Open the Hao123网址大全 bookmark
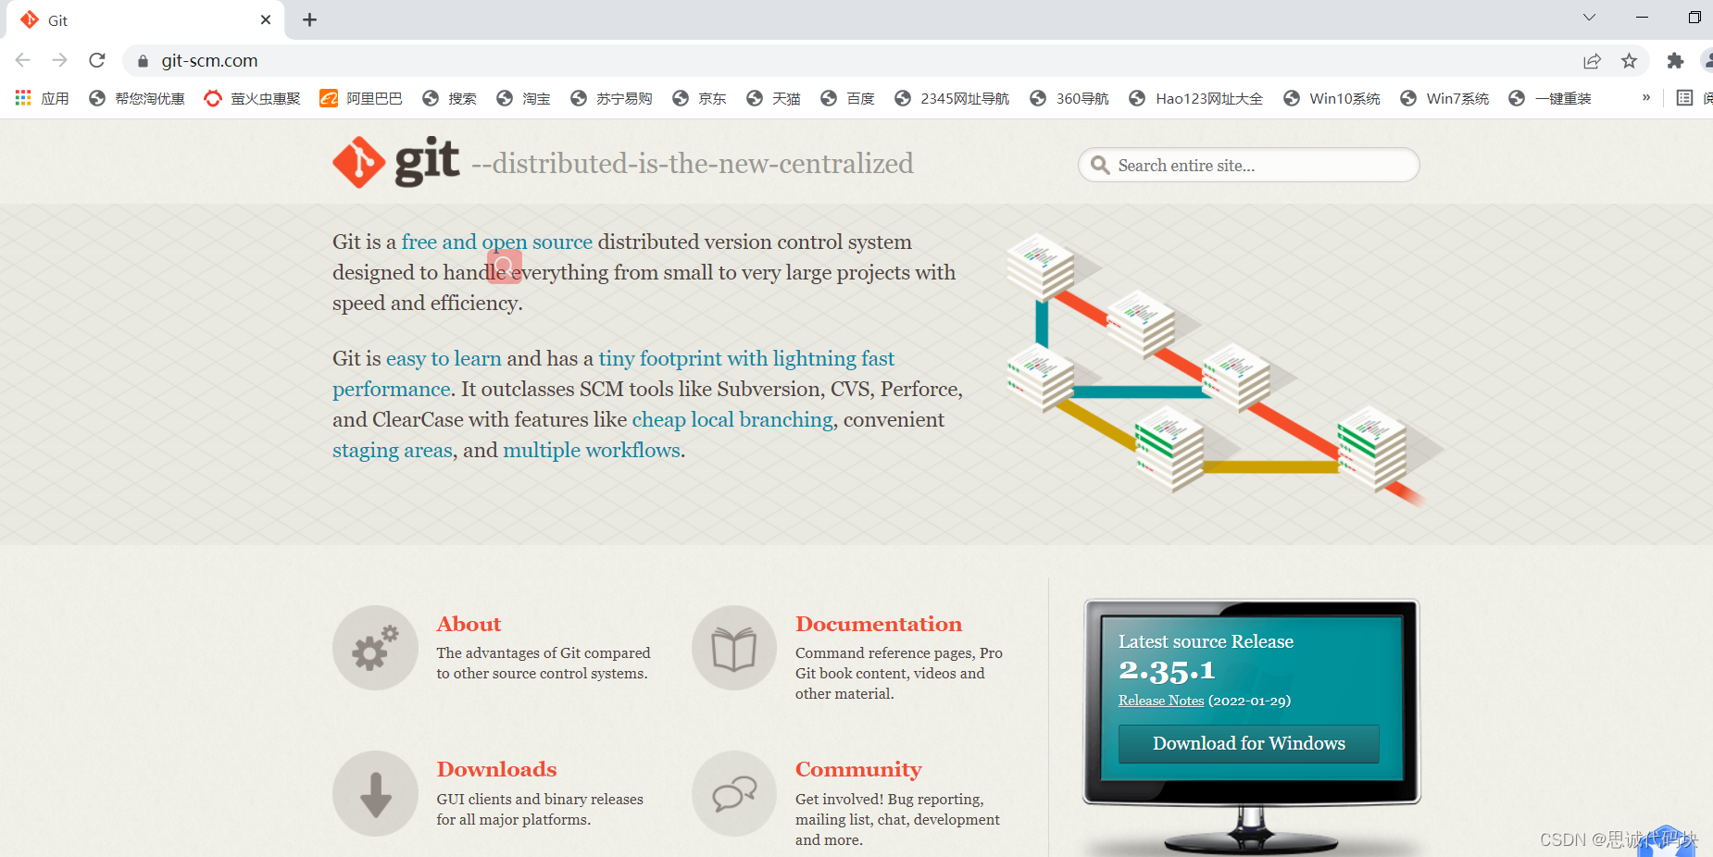The height and width of the screenshot is (857, 1713). coord(1195,98)
